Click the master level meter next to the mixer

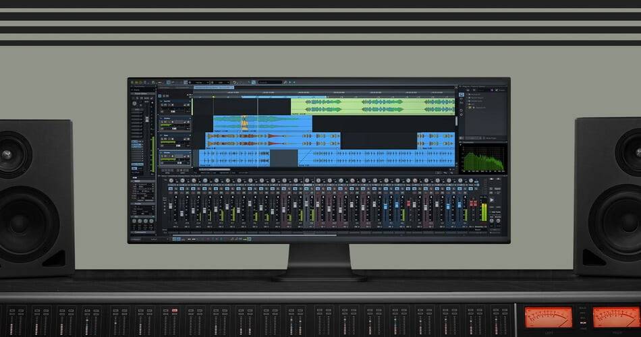(484, 212)
